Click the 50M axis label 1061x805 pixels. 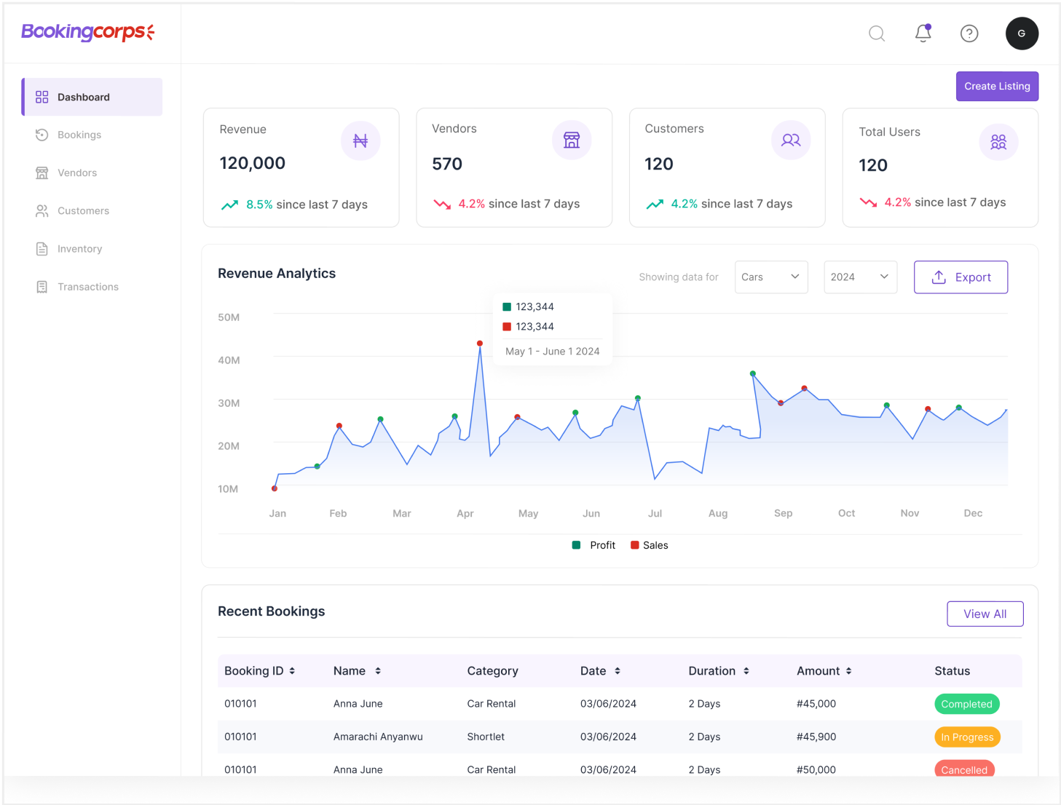click(x=229, y=317)
